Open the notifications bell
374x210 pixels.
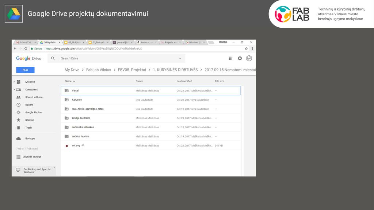coord(240,58)
